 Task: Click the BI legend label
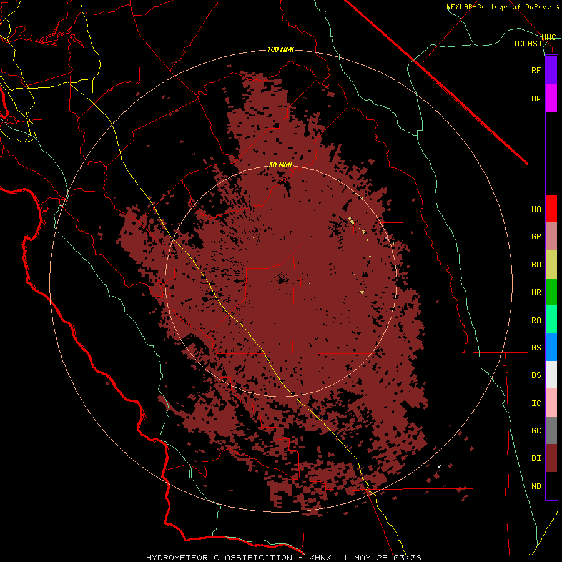(536, 458)
